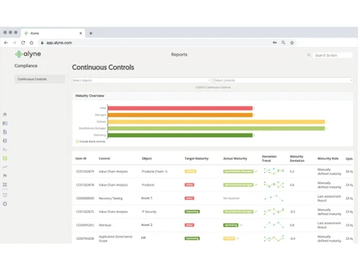The width and height of the screenshot is (360, 270).
Task: Select Continuous Controls in Compliance menu
Action: pos(40,79)
